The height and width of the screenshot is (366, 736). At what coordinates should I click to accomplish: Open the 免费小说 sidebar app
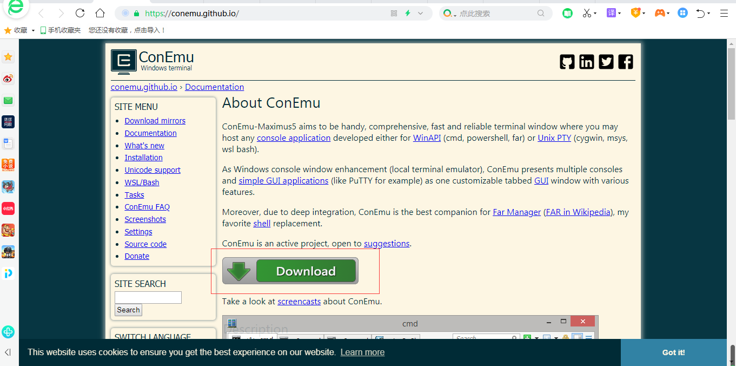[8, 165]
